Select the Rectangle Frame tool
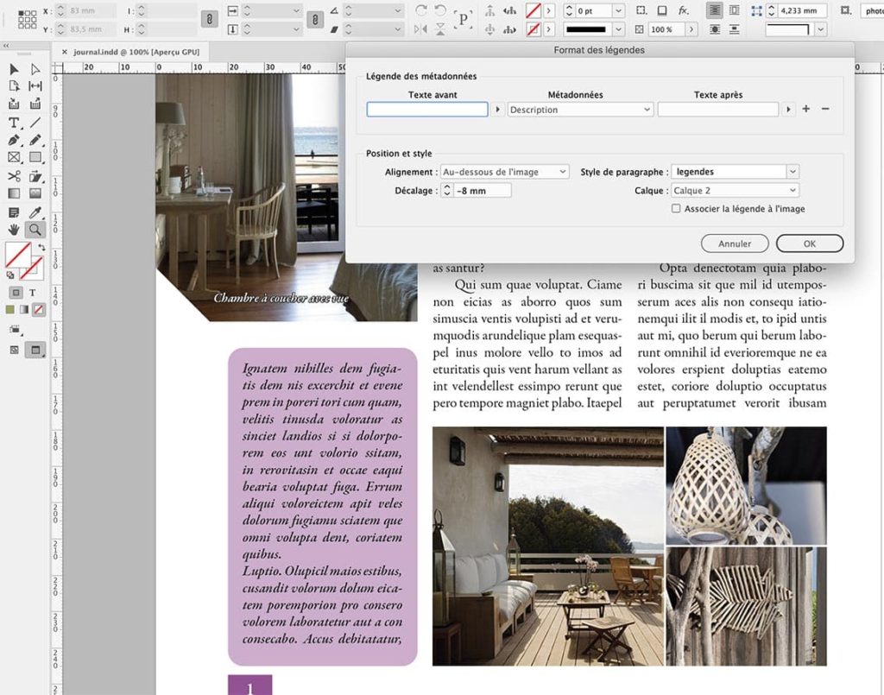The image size is (884, 695). [x=14, y=158]
